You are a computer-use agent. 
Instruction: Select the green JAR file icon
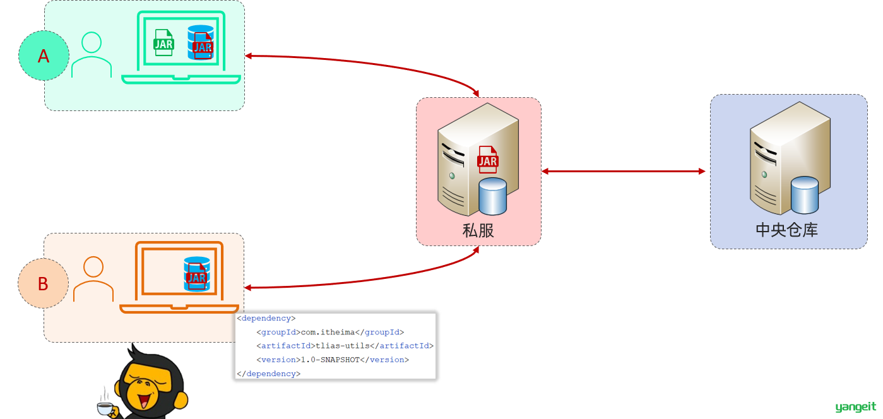click(x=163, y=43)
